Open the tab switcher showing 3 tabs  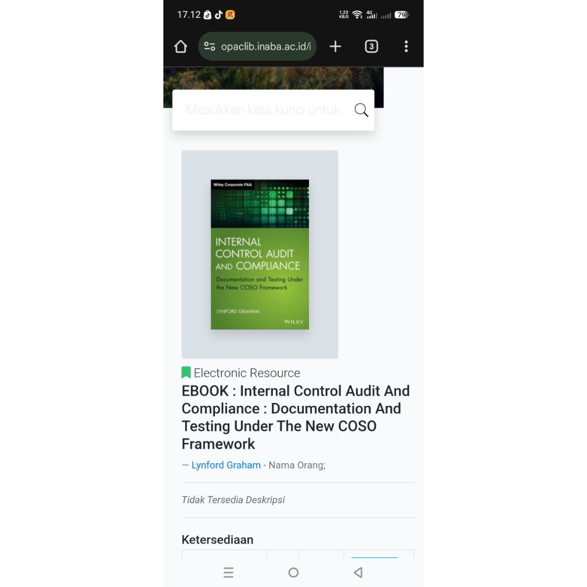pos(371,46)
